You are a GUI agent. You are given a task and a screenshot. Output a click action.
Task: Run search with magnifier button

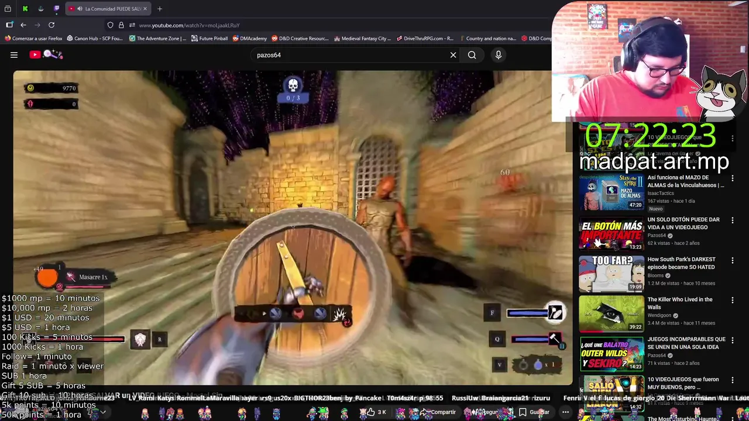tap(472, 55)
